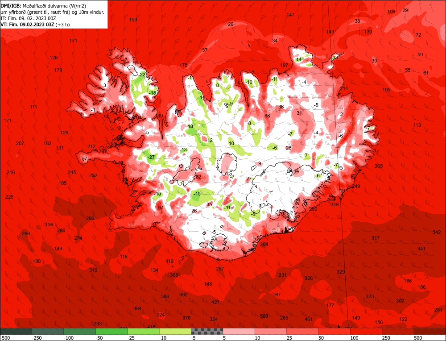Click the map value '212'
This screenshot has height=341, width=446.
click(x=91, y=146)
